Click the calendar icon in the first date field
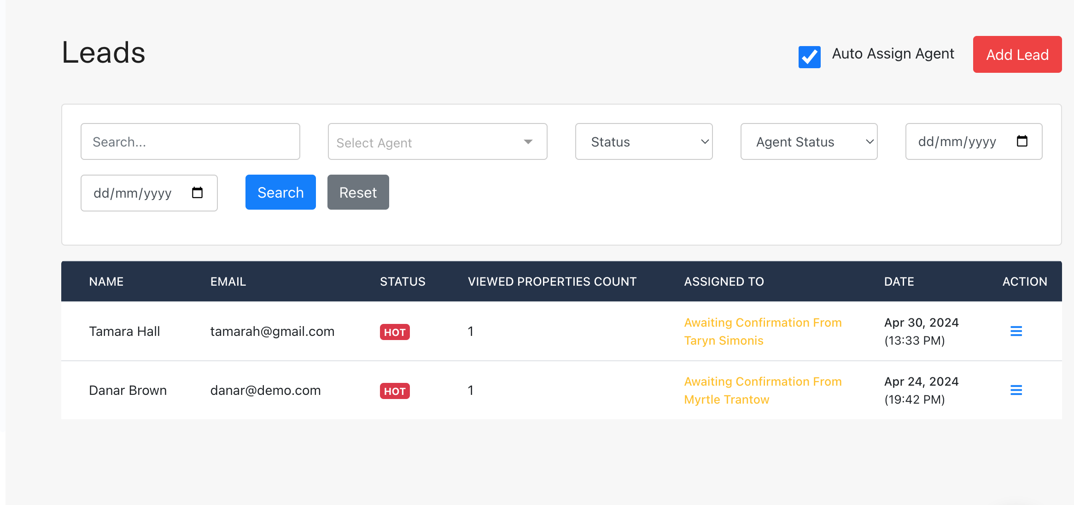 coord(1023,141)
